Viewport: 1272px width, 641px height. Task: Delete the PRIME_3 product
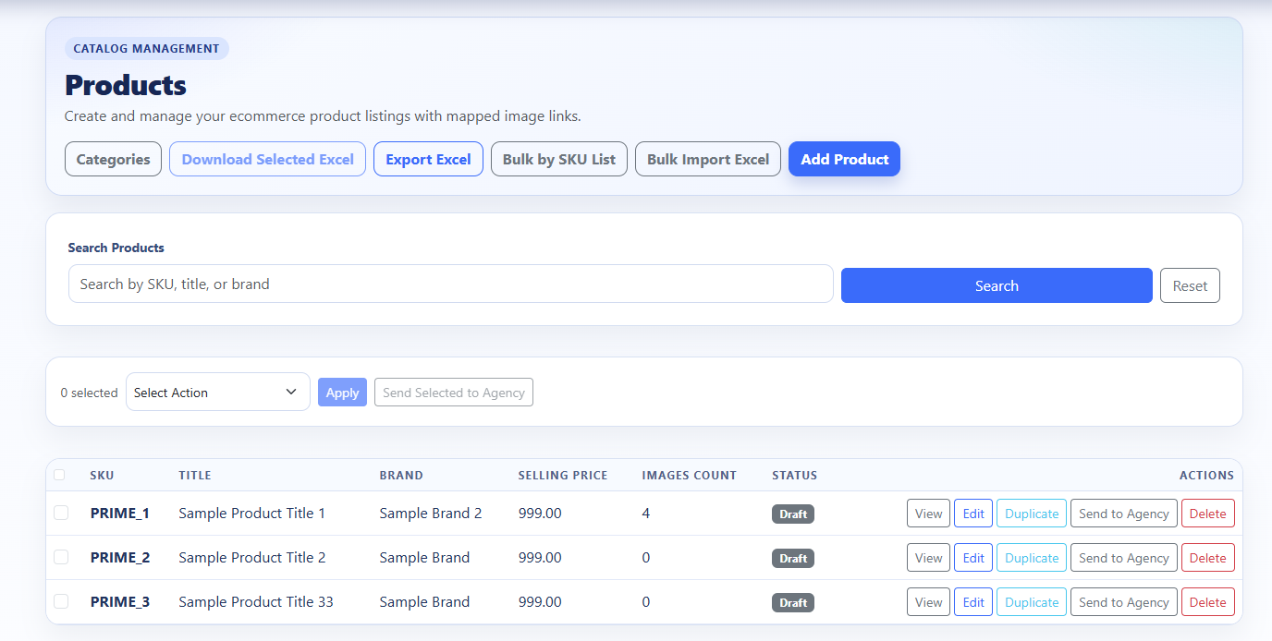coord(1208,602)
